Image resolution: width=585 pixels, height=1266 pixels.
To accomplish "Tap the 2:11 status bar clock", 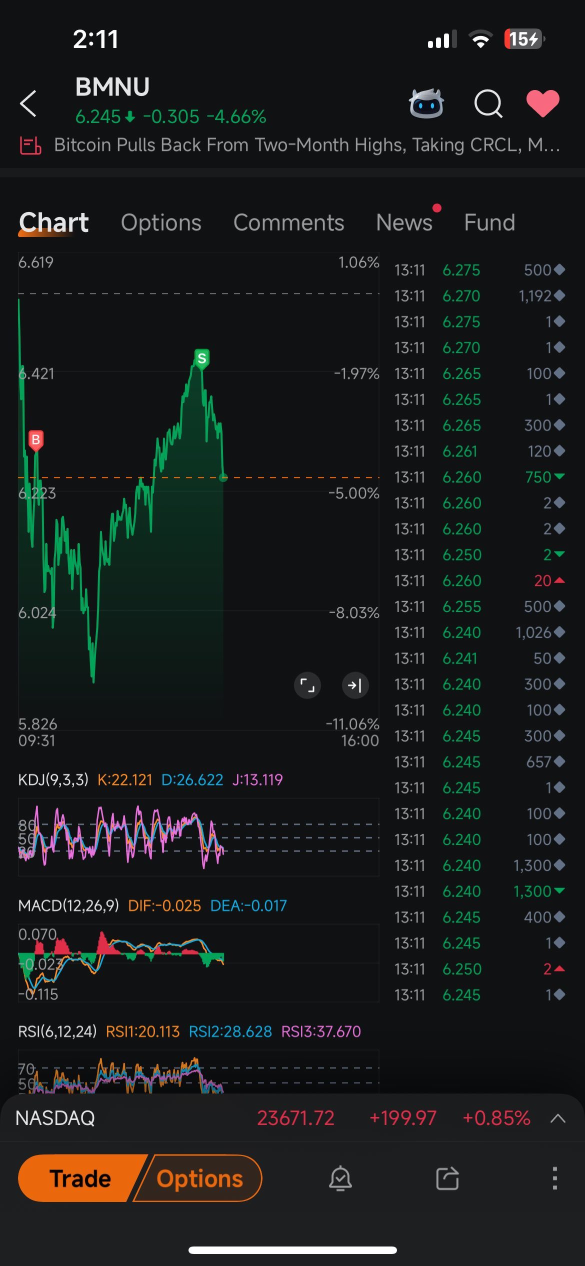I will click(95, 39).
